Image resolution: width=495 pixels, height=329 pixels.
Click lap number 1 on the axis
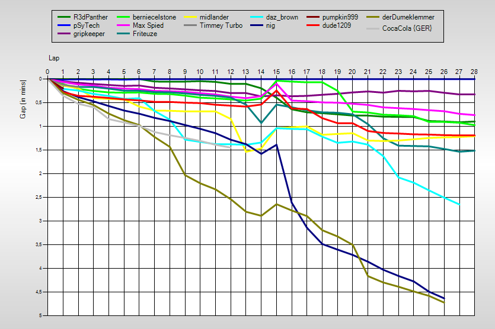63,72
